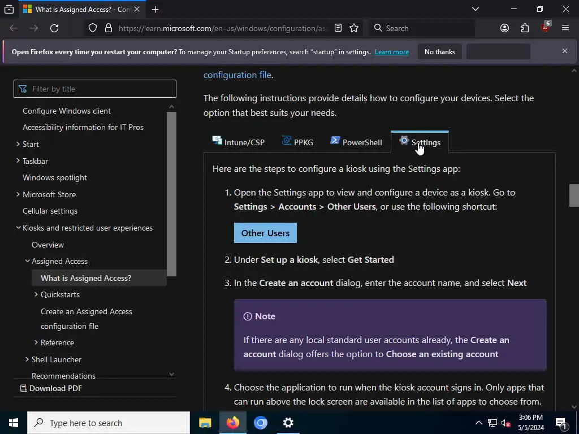Expand the Microsoft Store tree node

pyautogui.click(x=18, y=194)
